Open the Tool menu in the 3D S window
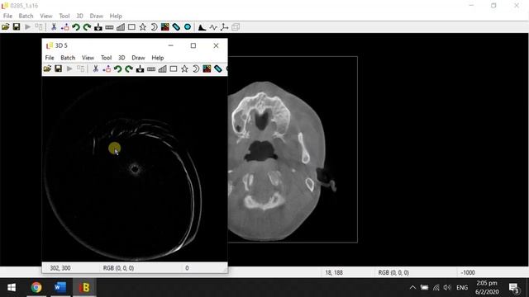 [x=107, y=58]
